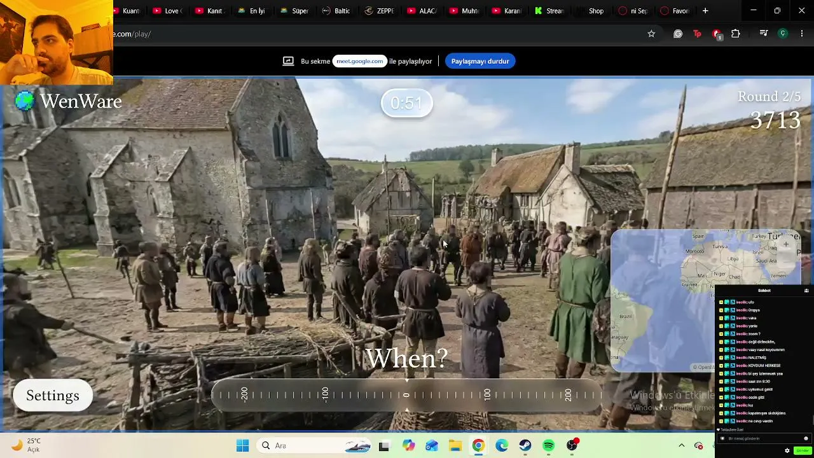Open Outlook from the taskbar
This screenshot has height=458, width=814.
432,446
